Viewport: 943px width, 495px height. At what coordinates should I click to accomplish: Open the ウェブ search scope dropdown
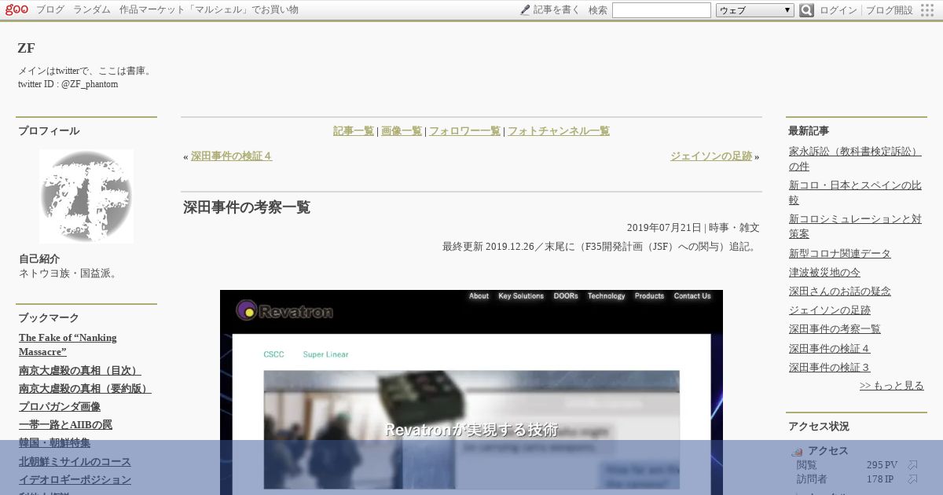coord(755,10)
